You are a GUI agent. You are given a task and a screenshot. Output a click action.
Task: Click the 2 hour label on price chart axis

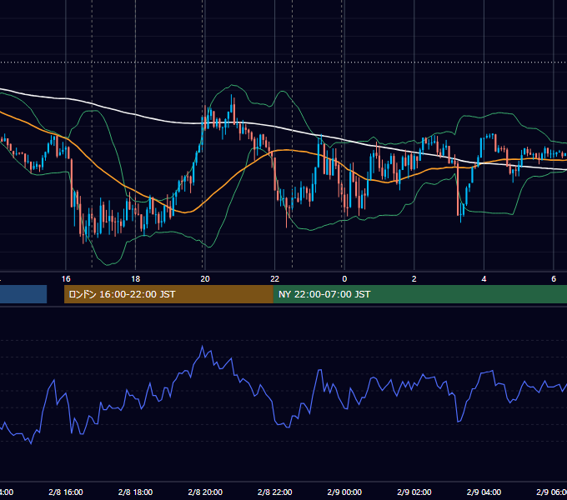click(414, 279)
